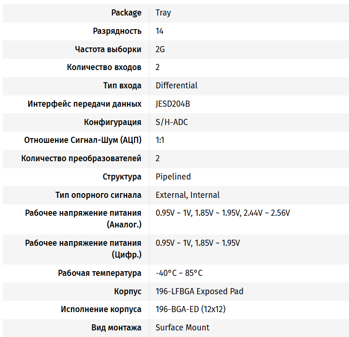349x337 pixels.
Task: Select the Частота выборки value 2G
Action: point(160,49)
